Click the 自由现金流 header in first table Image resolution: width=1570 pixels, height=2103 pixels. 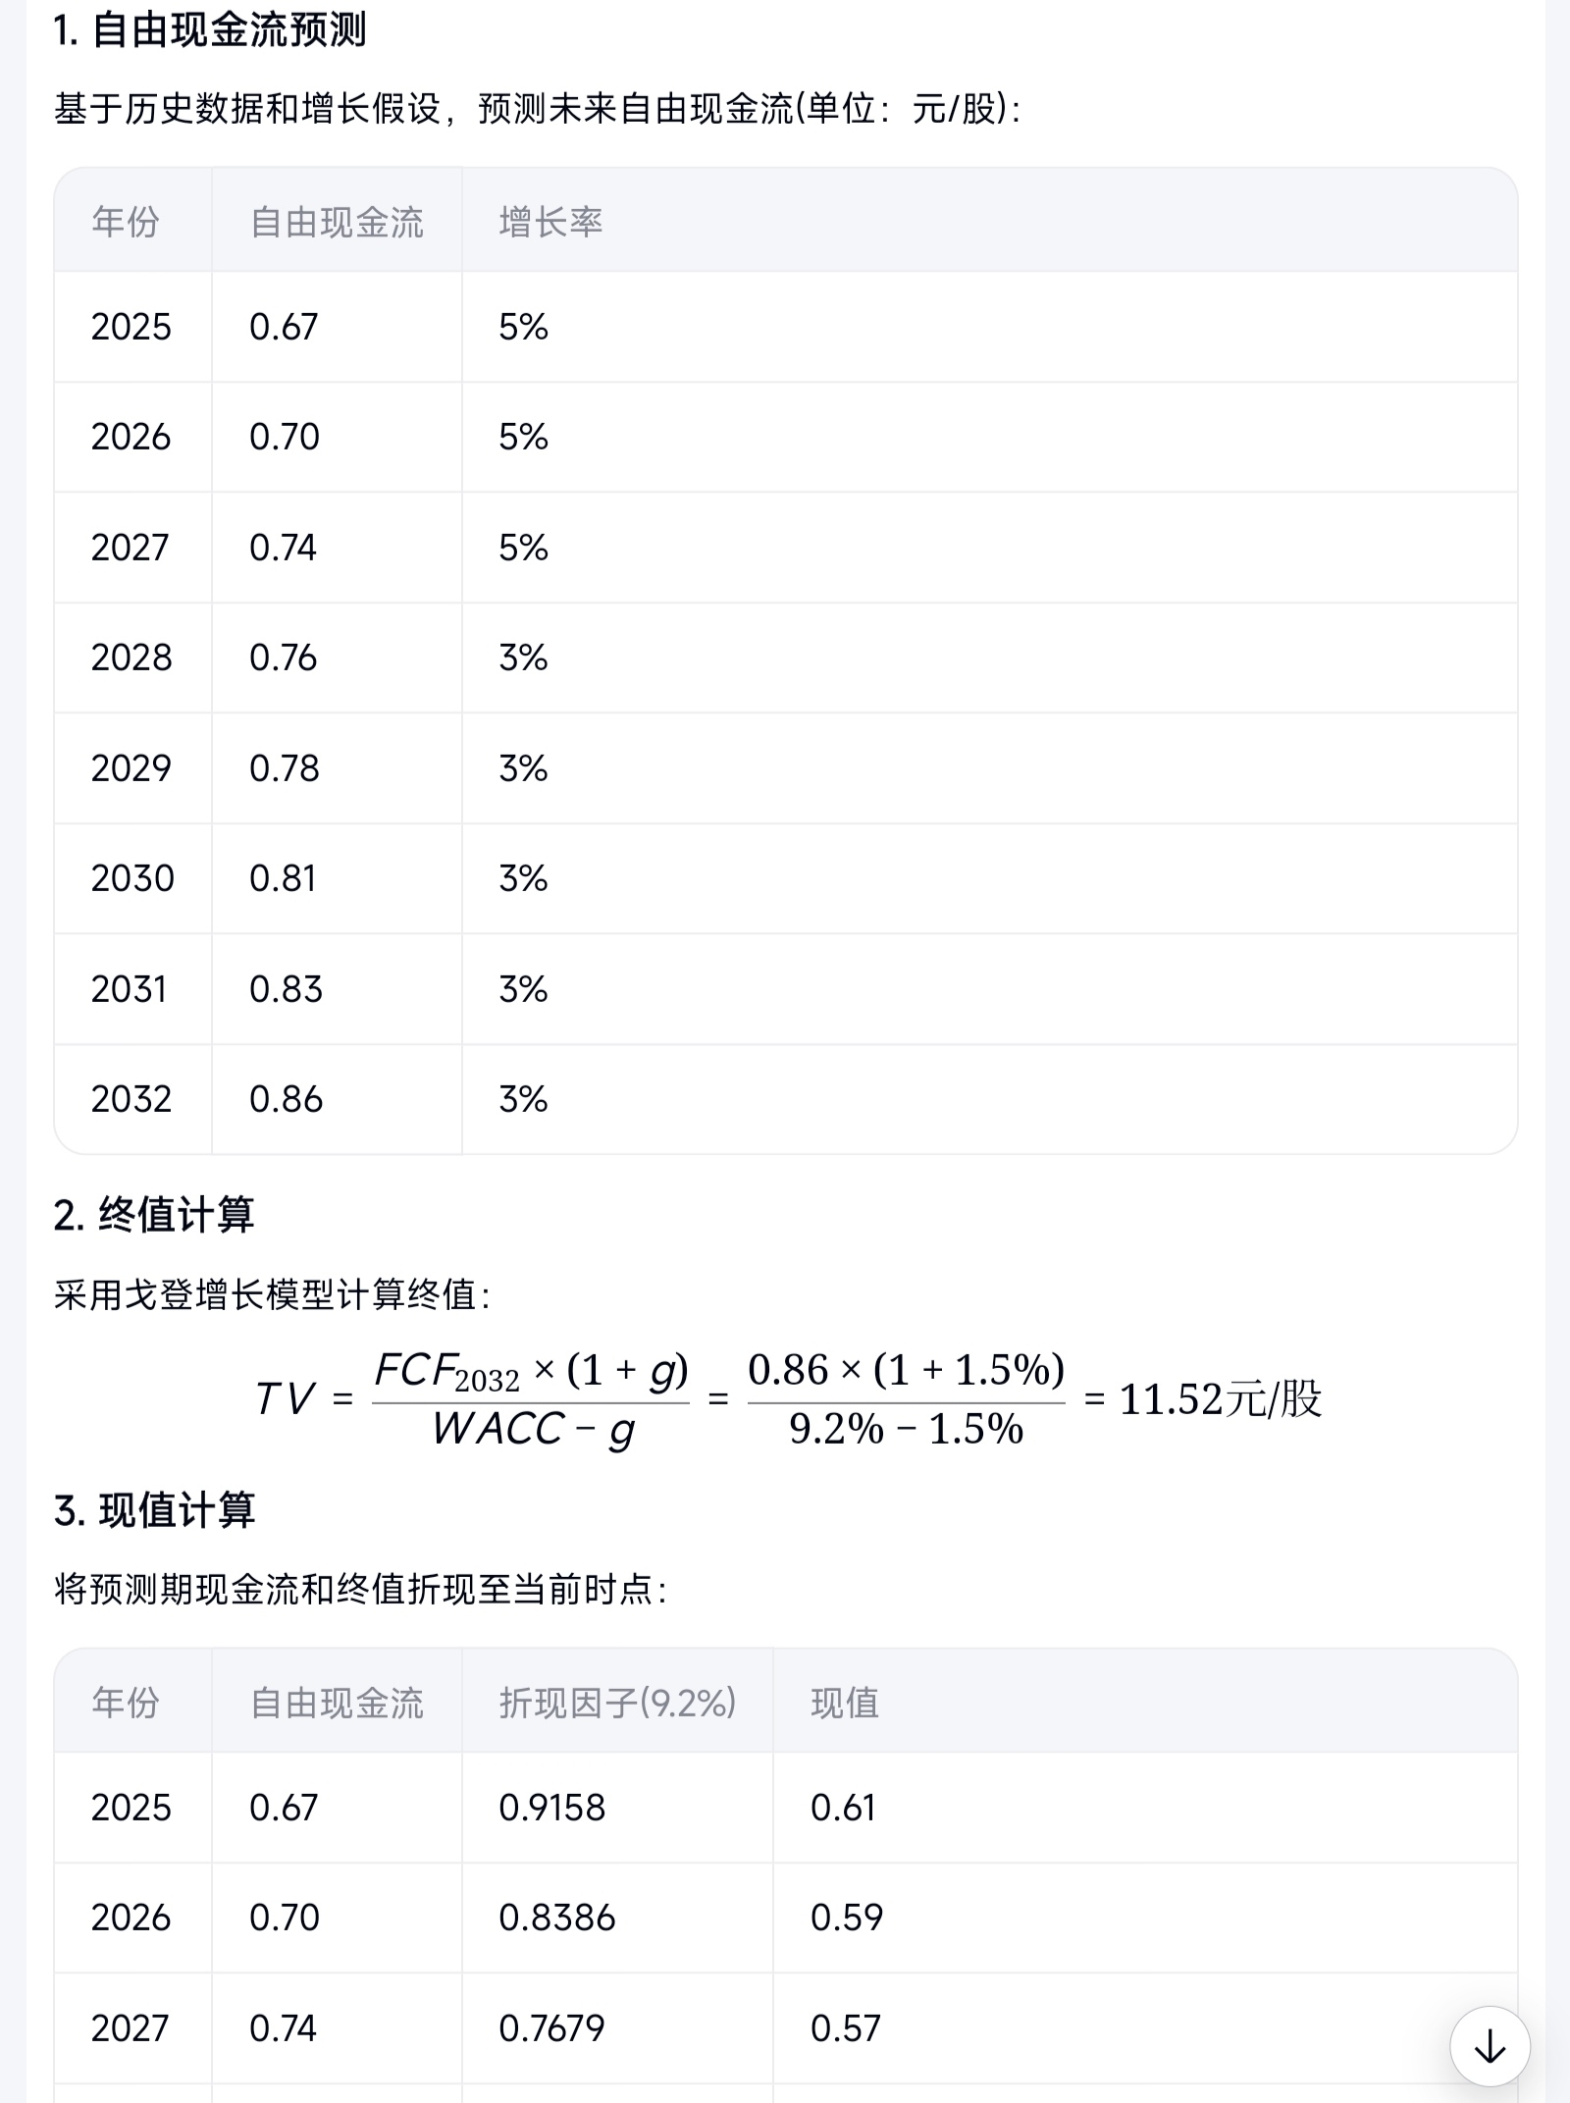(337, 222)
